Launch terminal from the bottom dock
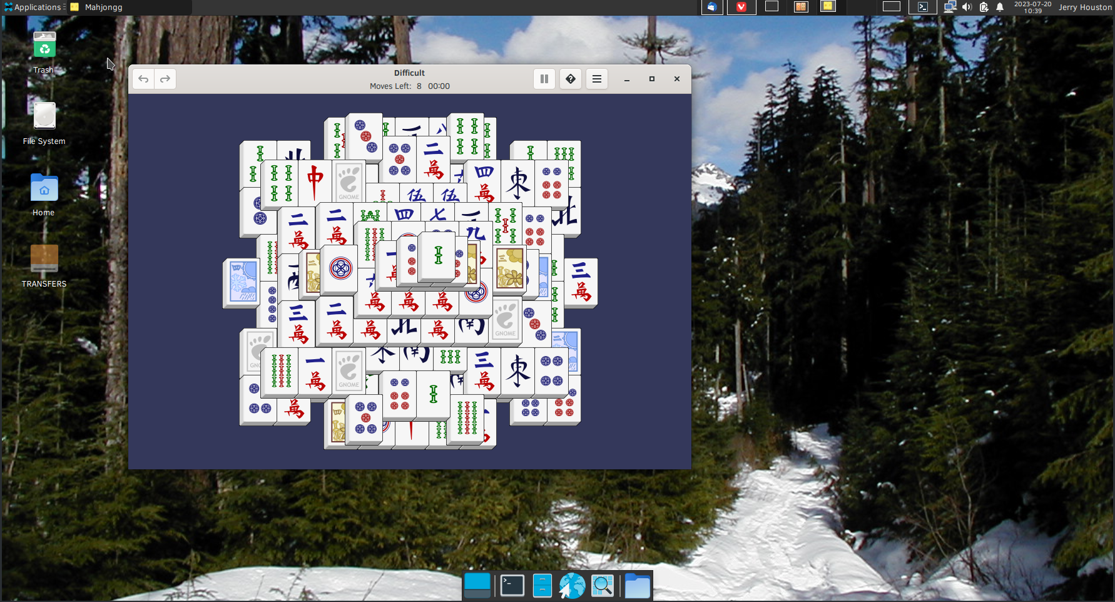 (x=512, y=586)
